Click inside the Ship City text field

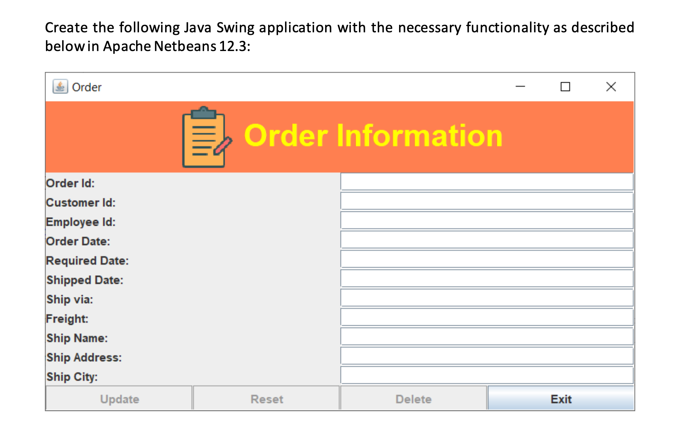pos(486,375)
